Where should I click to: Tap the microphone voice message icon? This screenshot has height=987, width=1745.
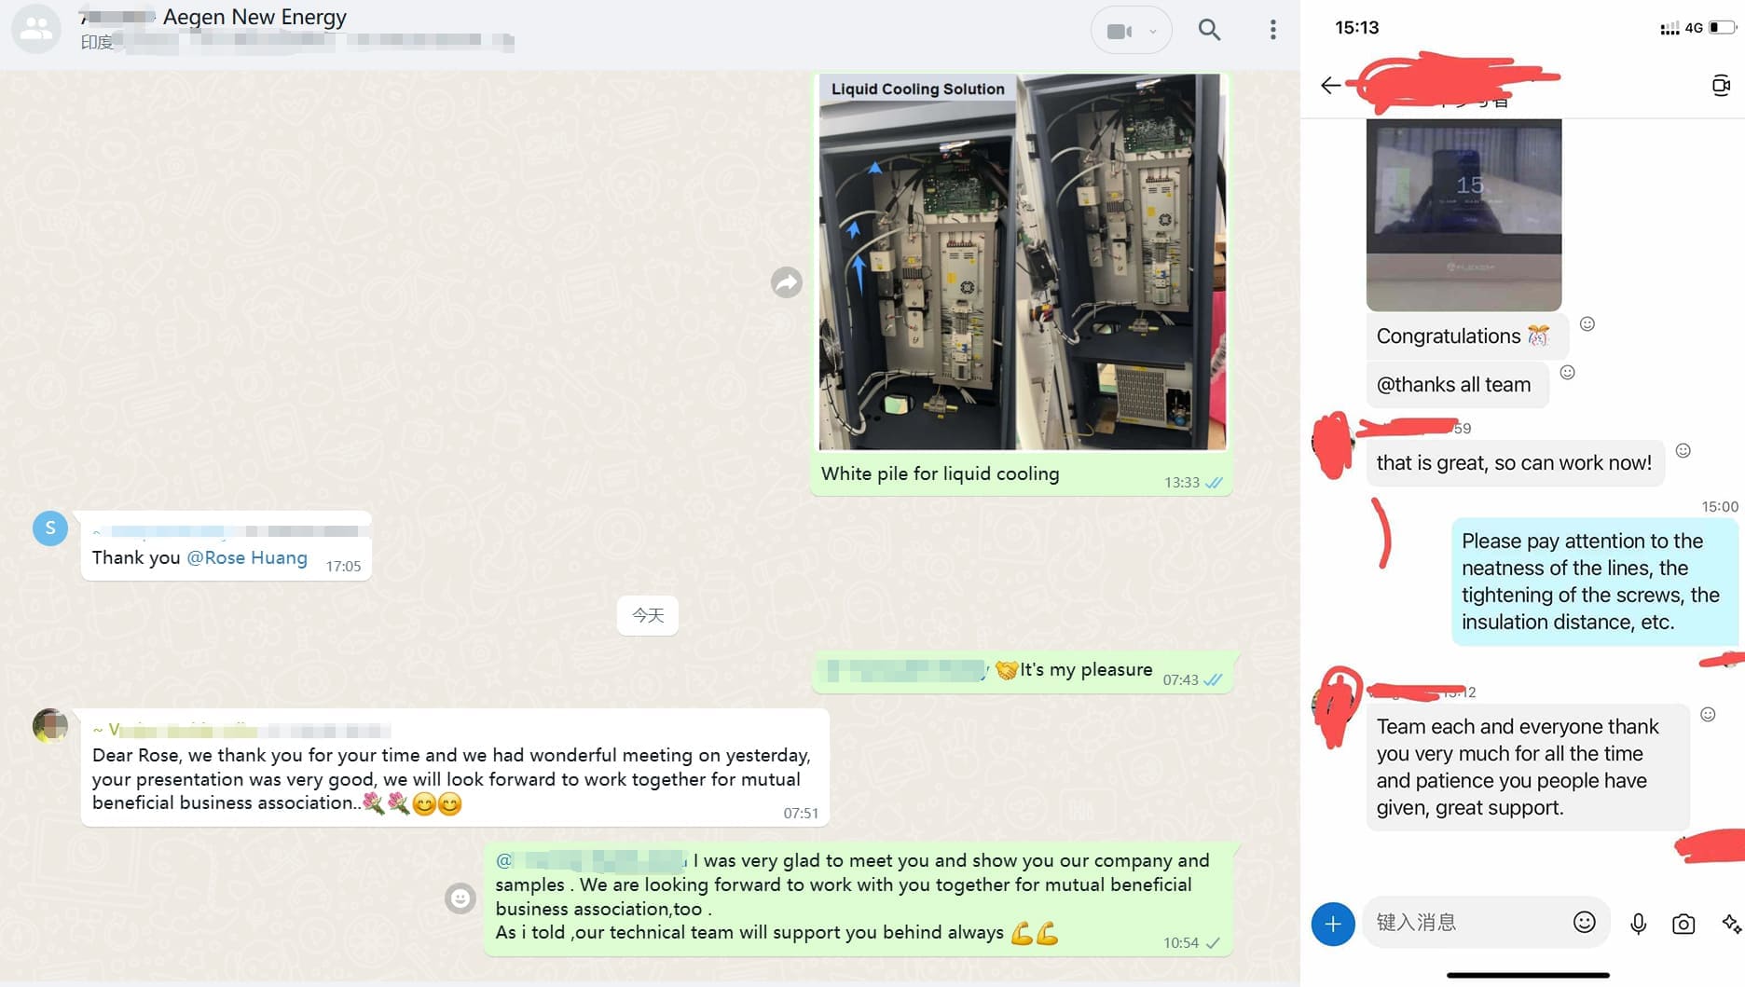click(1638, 924)
